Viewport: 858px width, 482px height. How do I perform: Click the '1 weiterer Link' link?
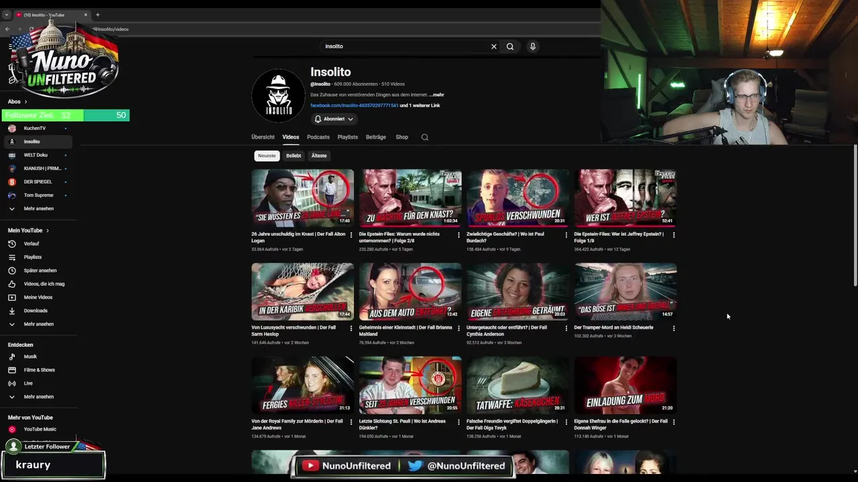422,106
